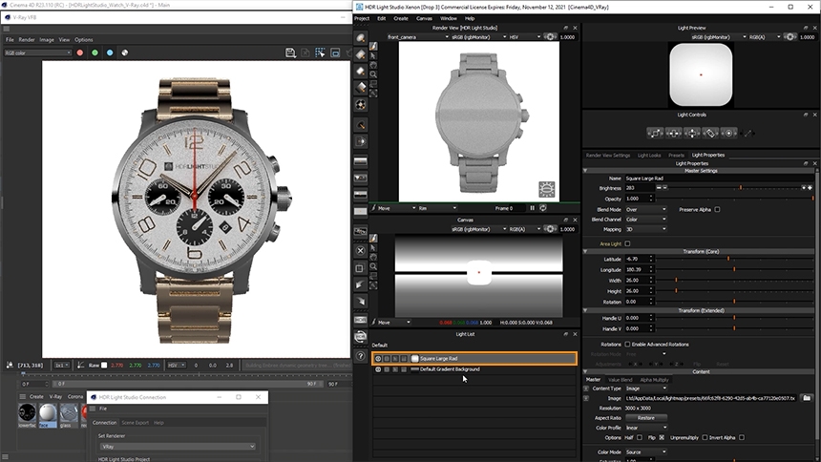Click the first Light Controls button
821x462 pixels.
point(655,133)
